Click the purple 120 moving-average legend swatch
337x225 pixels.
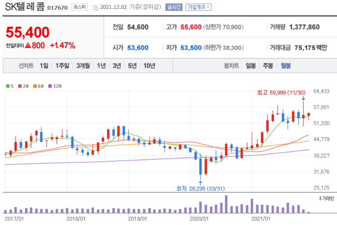point(50,86)
